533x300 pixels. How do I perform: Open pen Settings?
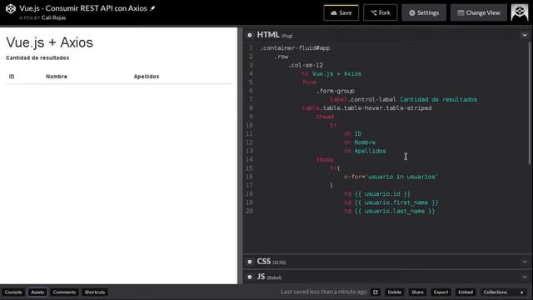(x=424, y=13)
